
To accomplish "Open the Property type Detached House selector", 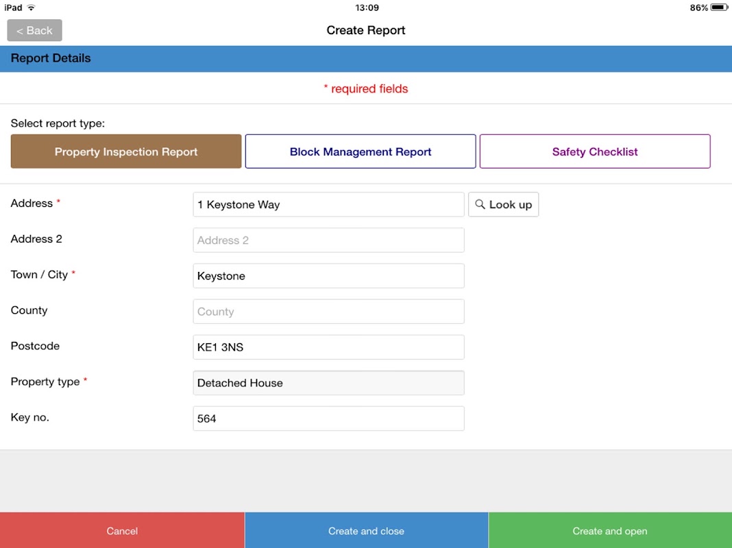I will point(329,383).
